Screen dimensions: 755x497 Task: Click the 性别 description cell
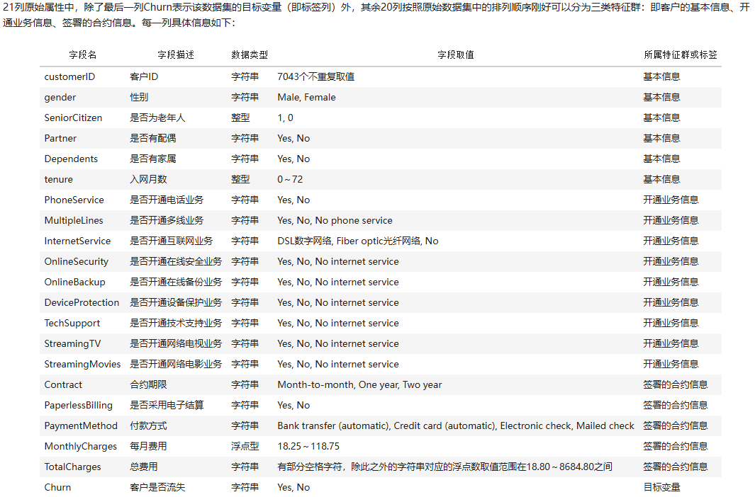point(139,98)
